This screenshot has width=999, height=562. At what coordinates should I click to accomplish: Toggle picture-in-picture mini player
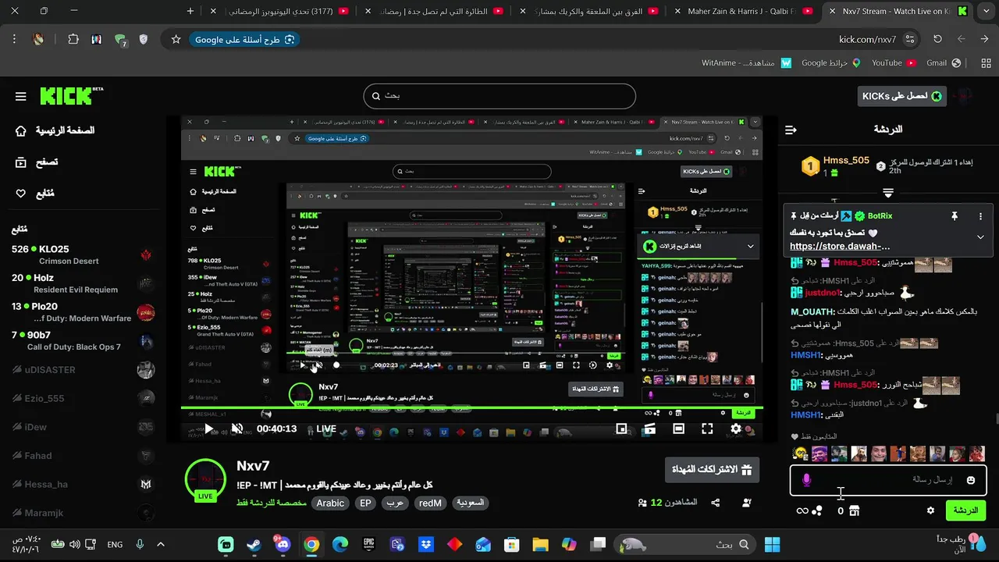621,429
